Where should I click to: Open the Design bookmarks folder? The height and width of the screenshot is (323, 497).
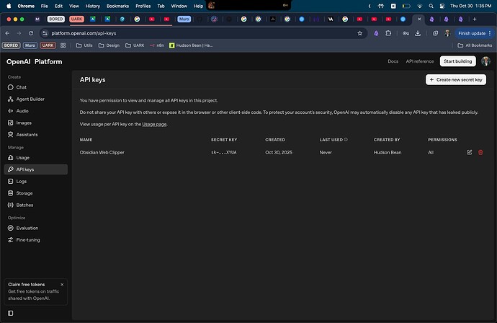click(x=109, y=45)
